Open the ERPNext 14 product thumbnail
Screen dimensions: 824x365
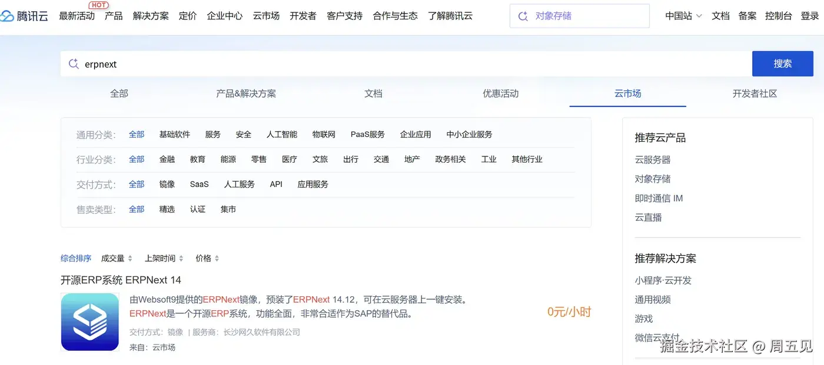pyautogui.click(x=90, y=322)
